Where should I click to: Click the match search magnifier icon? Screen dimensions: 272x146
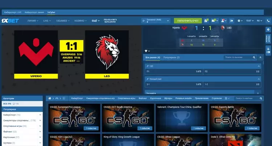click(261, 99)
